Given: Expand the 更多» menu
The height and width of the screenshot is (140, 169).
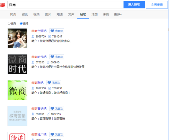Looking at the screenshot, I should (118, 14).
